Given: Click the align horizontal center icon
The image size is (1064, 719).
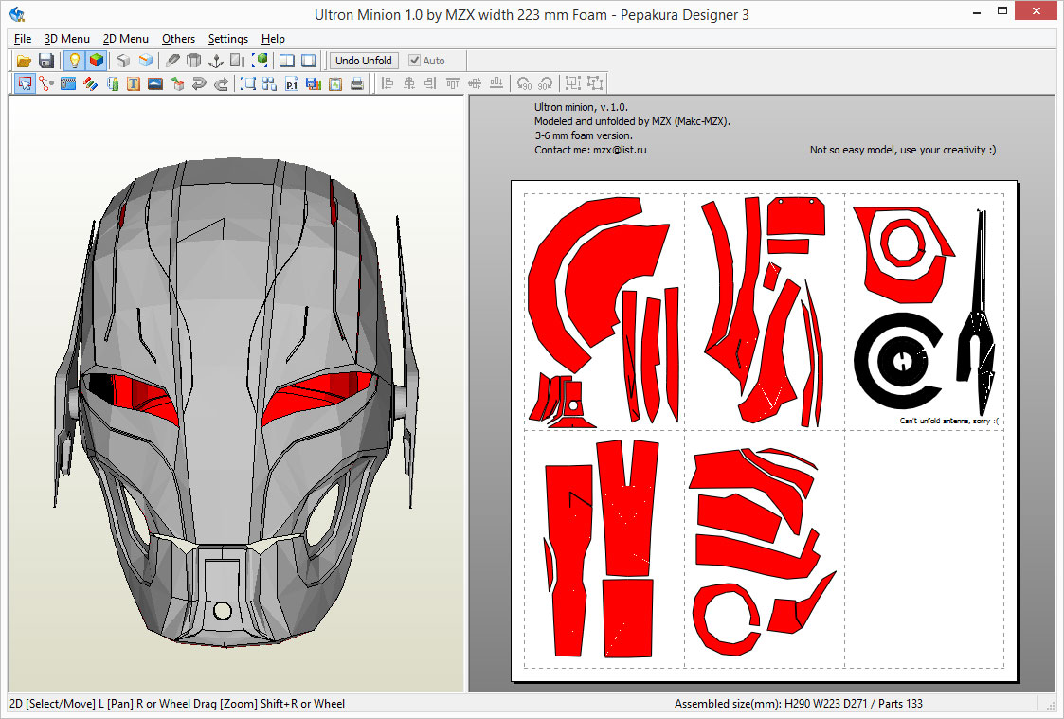Looking at the screenshot, I should (409, 83).
